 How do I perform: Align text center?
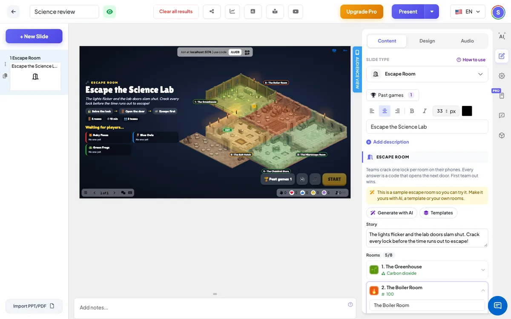[385, 111]
